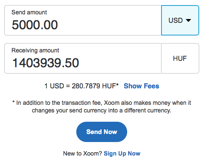Image resolution: width=206 pixels, height=164 pixels.
Task: Click the HUF currency box
Action: coord(180,58)
